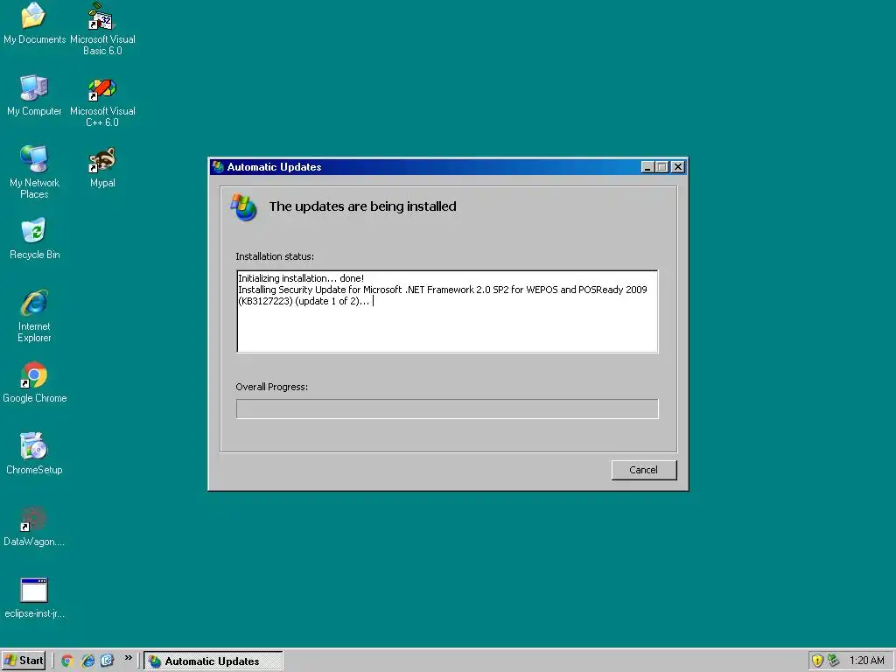Launch Internet Explorer from Quick Launch
The height and width of the screenshot is (672, 896).
[87, 661]
